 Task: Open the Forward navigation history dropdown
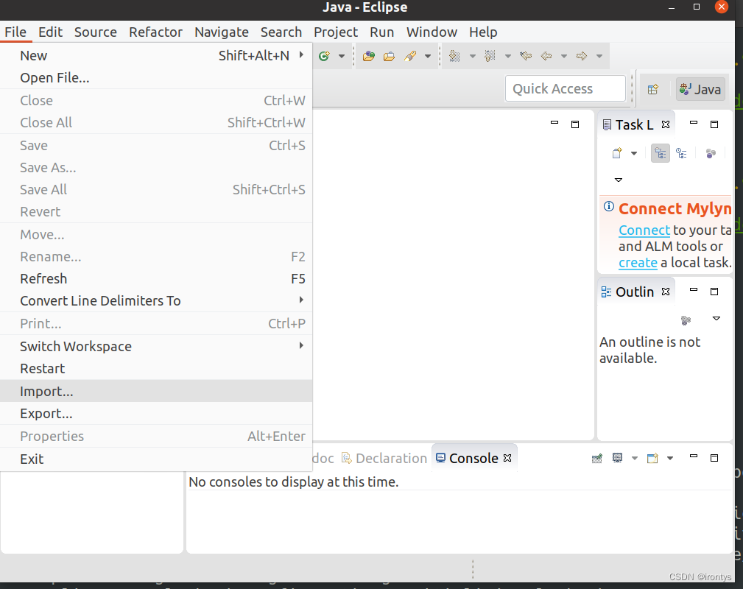coord(599,57)
